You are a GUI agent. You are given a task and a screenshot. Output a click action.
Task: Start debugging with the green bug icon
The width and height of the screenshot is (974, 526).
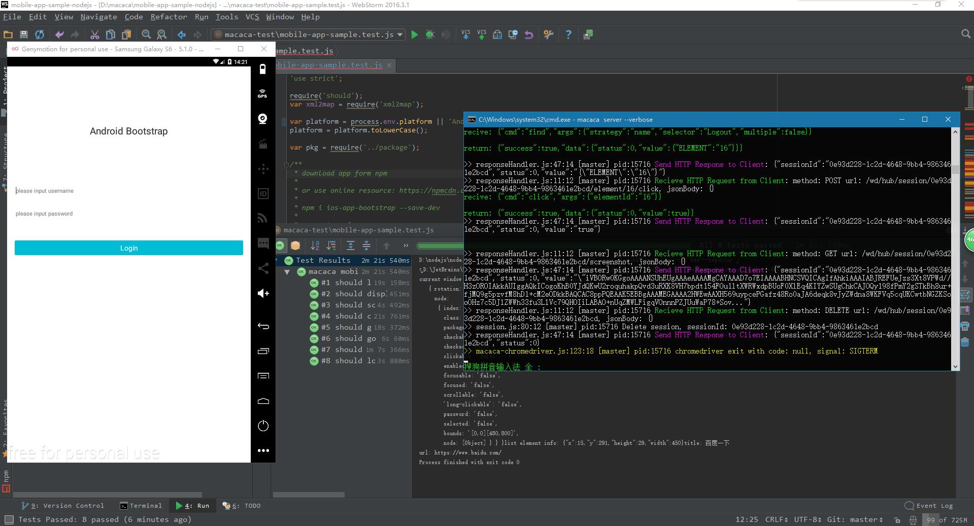point(430,34)
